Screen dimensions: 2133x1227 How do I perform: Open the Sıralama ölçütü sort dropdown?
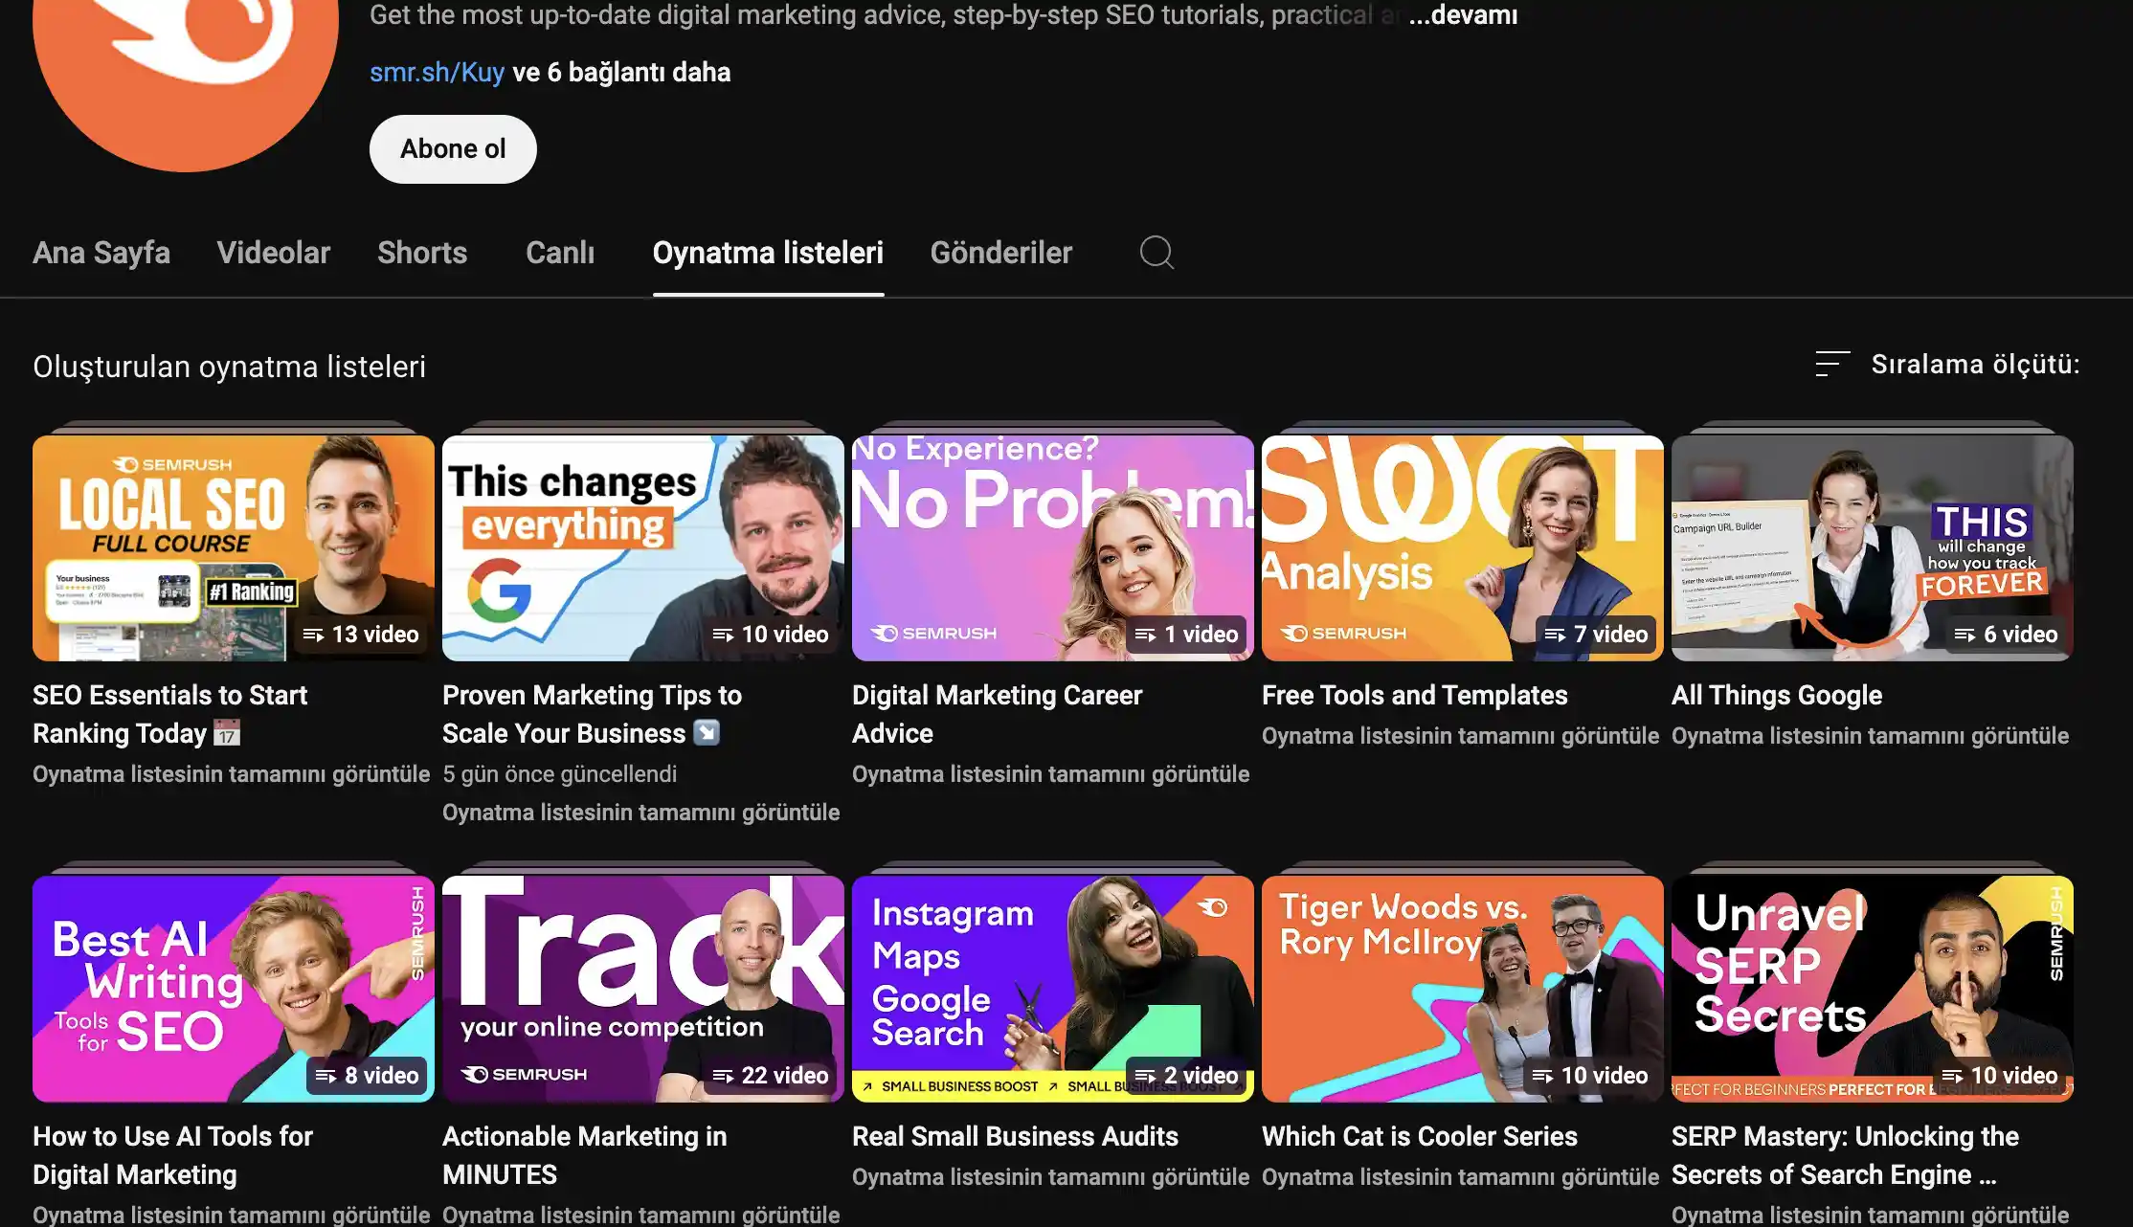1947,364
